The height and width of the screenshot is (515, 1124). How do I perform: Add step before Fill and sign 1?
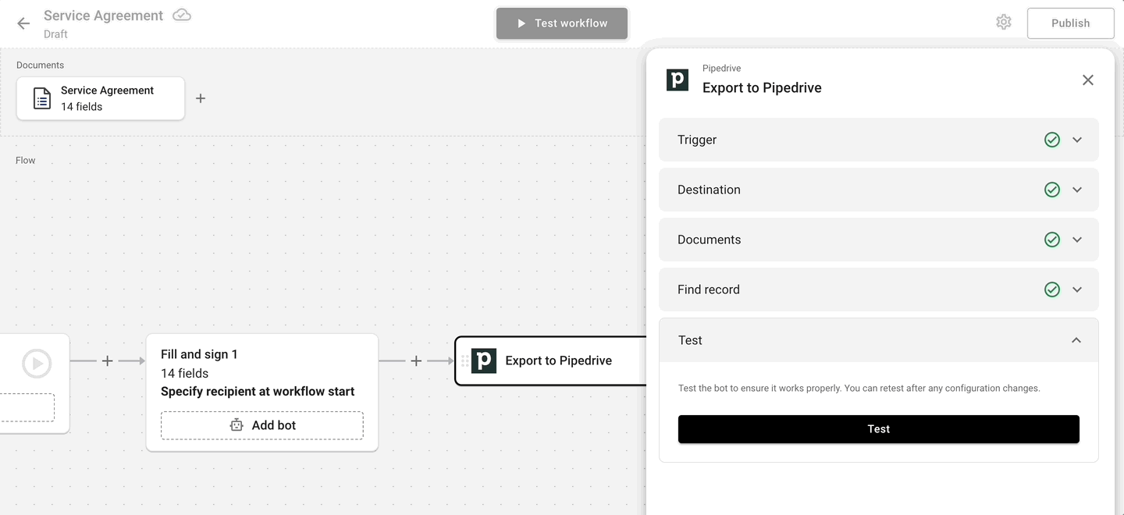coord(108,360)
